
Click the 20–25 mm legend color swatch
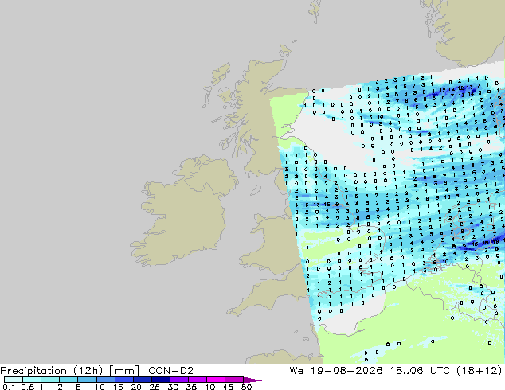tap(142, 380)
